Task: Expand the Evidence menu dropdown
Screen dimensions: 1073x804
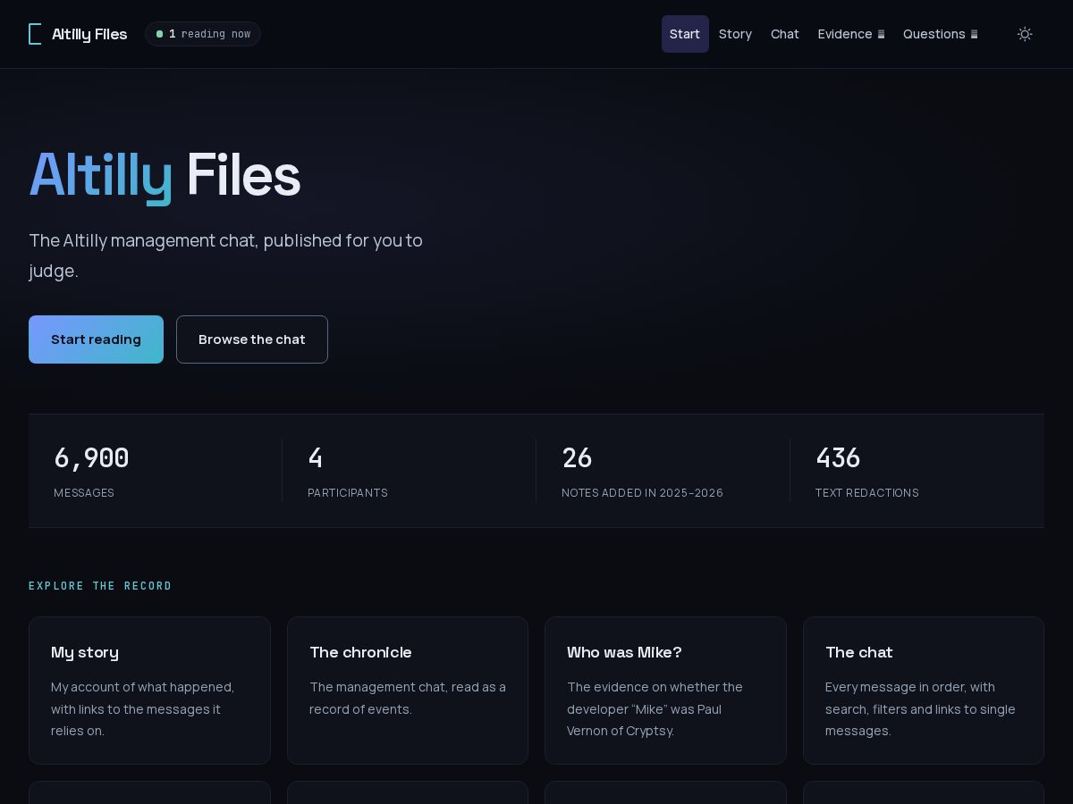Action: pos(851,34)
